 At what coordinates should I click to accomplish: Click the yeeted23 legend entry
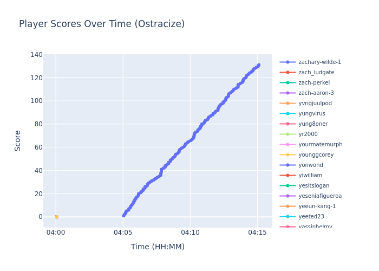[x=312, y=217]
